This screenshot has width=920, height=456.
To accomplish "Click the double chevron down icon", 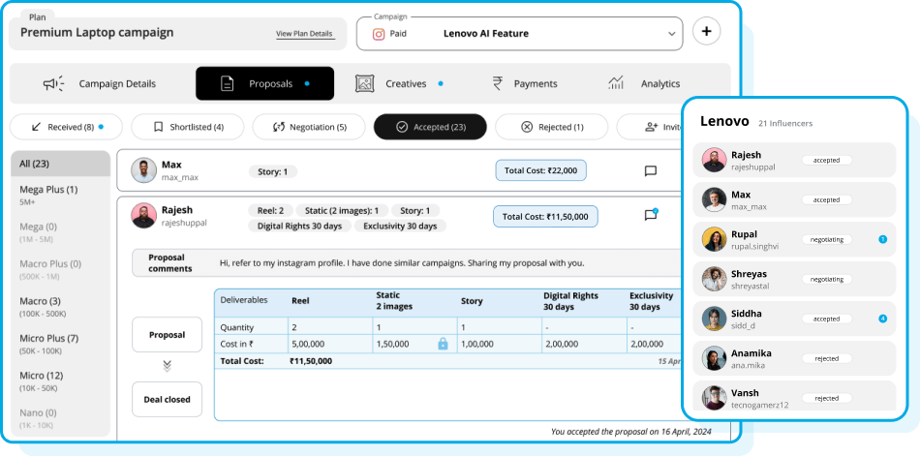I will [x=168, y=366].
